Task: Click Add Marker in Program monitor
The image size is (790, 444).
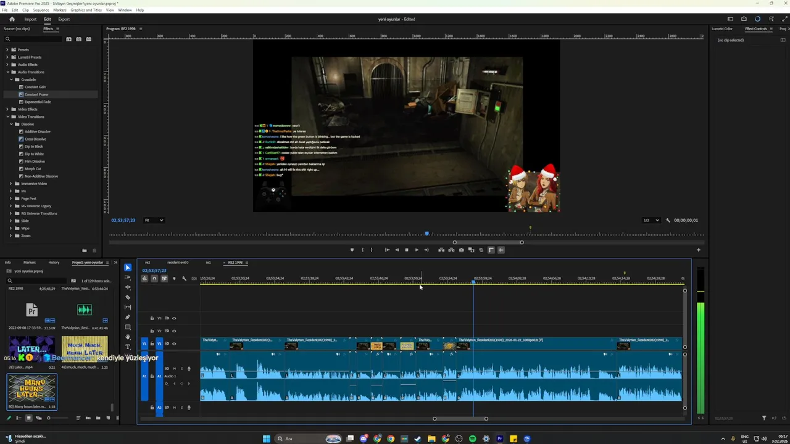Action: coord(352,250)
